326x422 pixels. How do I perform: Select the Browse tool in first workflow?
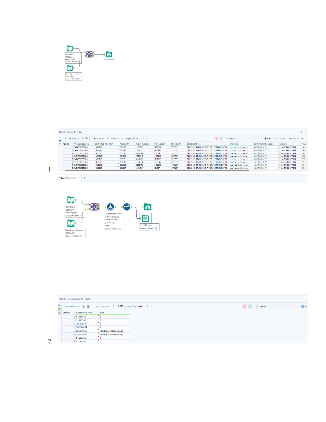(x=109, y=54)
